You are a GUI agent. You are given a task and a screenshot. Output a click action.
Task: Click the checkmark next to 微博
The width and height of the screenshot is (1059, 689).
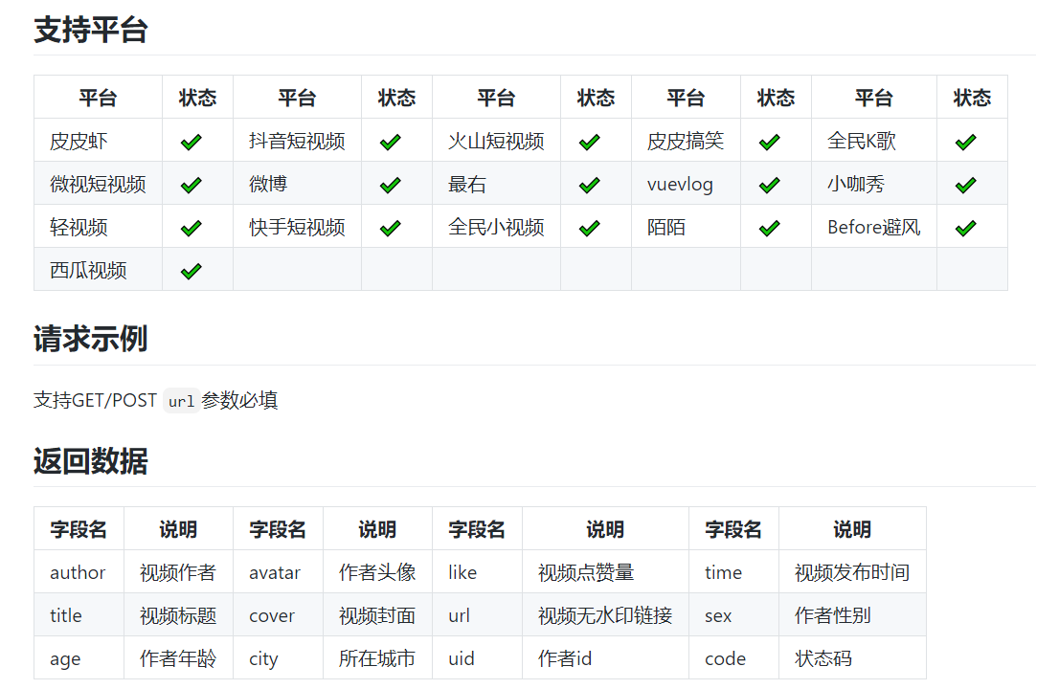[390, 185]
